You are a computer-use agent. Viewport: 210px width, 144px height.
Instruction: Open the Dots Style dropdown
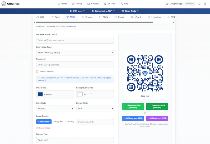pos(55,109)
